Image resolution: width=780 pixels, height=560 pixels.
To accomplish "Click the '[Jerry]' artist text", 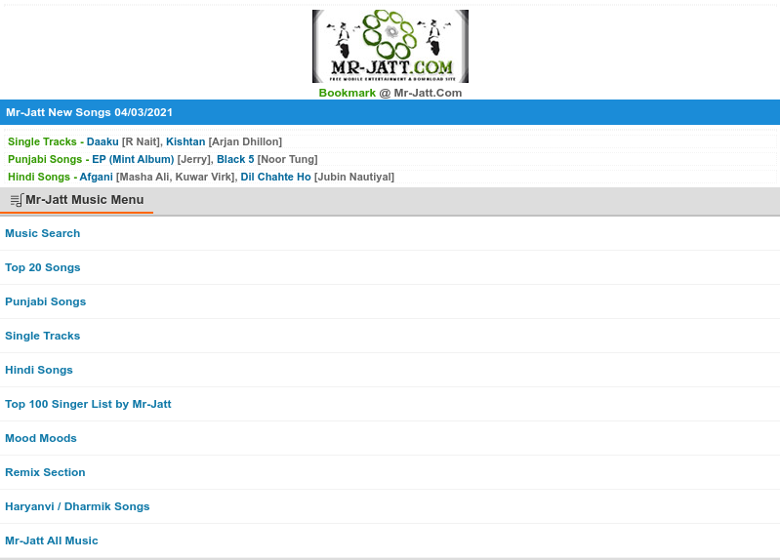I will coord(194,159).
